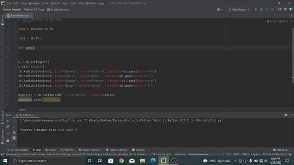This screenshot has height=165, width=294.
Task: Click Python Tutorial breadcrumb
Action: tap(11, 9)
